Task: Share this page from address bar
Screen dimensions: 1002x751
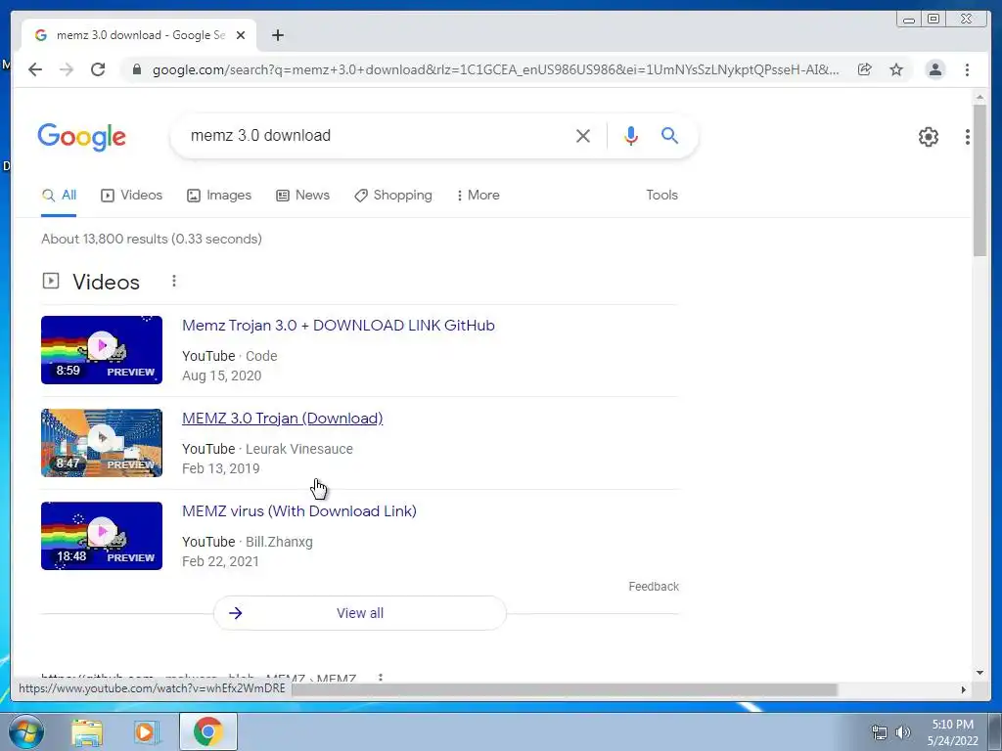Action: [x=865, y=69]
